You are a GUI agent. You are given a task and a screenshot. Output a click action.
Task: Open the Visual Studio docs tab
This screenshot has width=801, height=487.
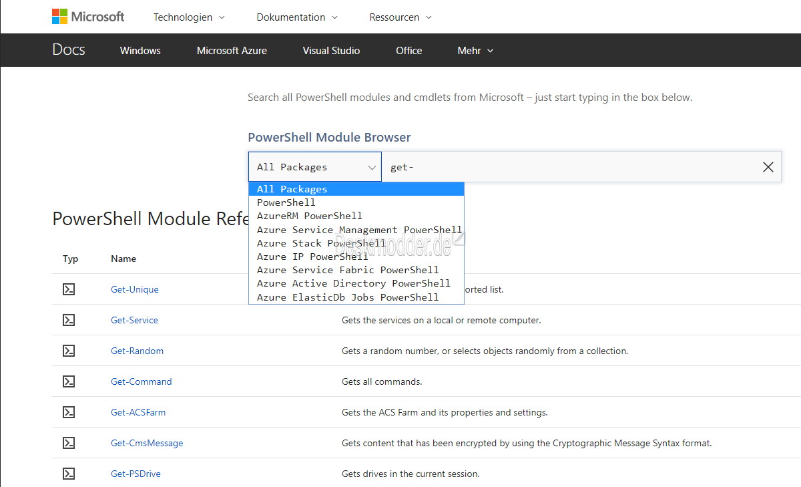click(331, 51)
